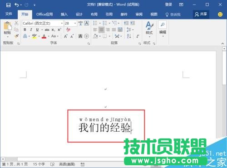Apply distributed alignment
This screenshot has height=168, width=227.
(120, 30)
